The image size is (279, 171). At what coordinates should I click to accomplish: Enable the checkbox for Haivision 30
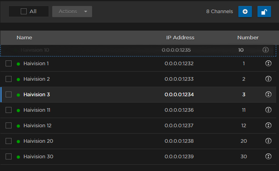click(x=9, y=157)
